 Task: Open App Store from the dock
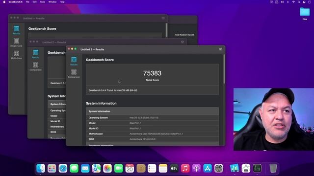click(x=208, y=168)
